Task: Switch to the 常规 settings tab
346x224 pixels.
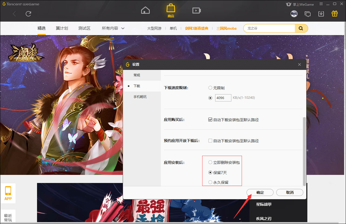Action: click(137, 75)
